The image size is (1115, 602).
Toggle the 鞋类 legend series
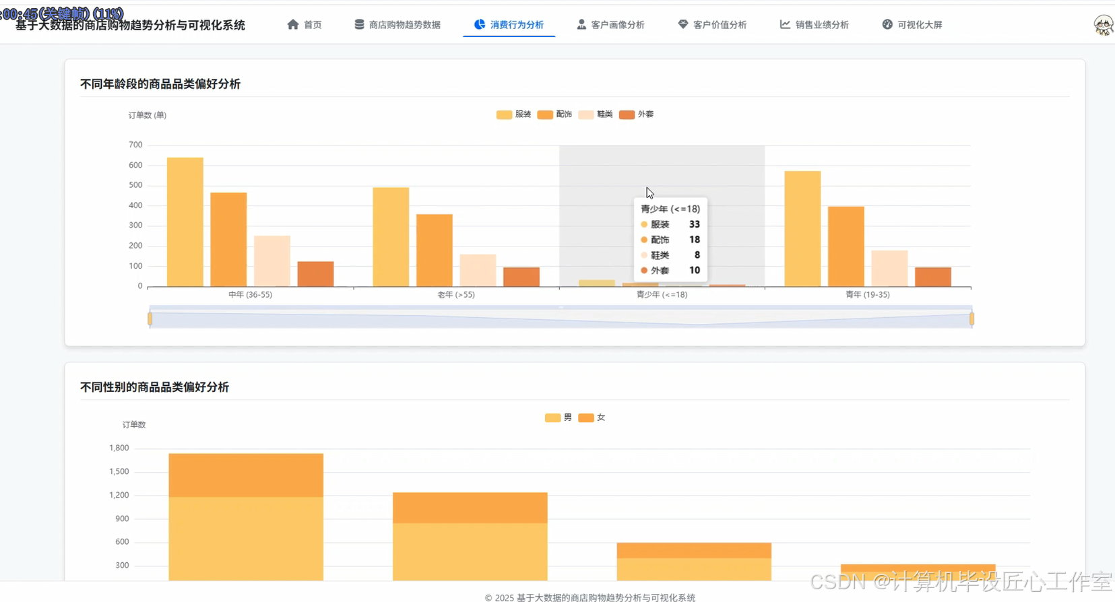596,114
